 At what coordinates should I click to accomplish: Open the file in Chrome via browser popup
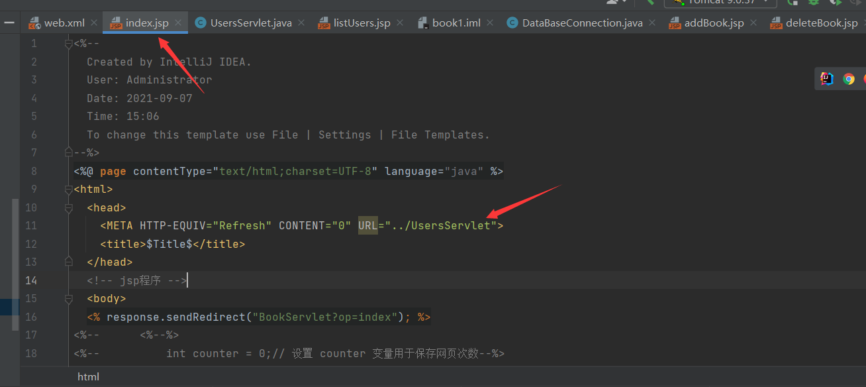pyautogui.click(x=849, y=79)
